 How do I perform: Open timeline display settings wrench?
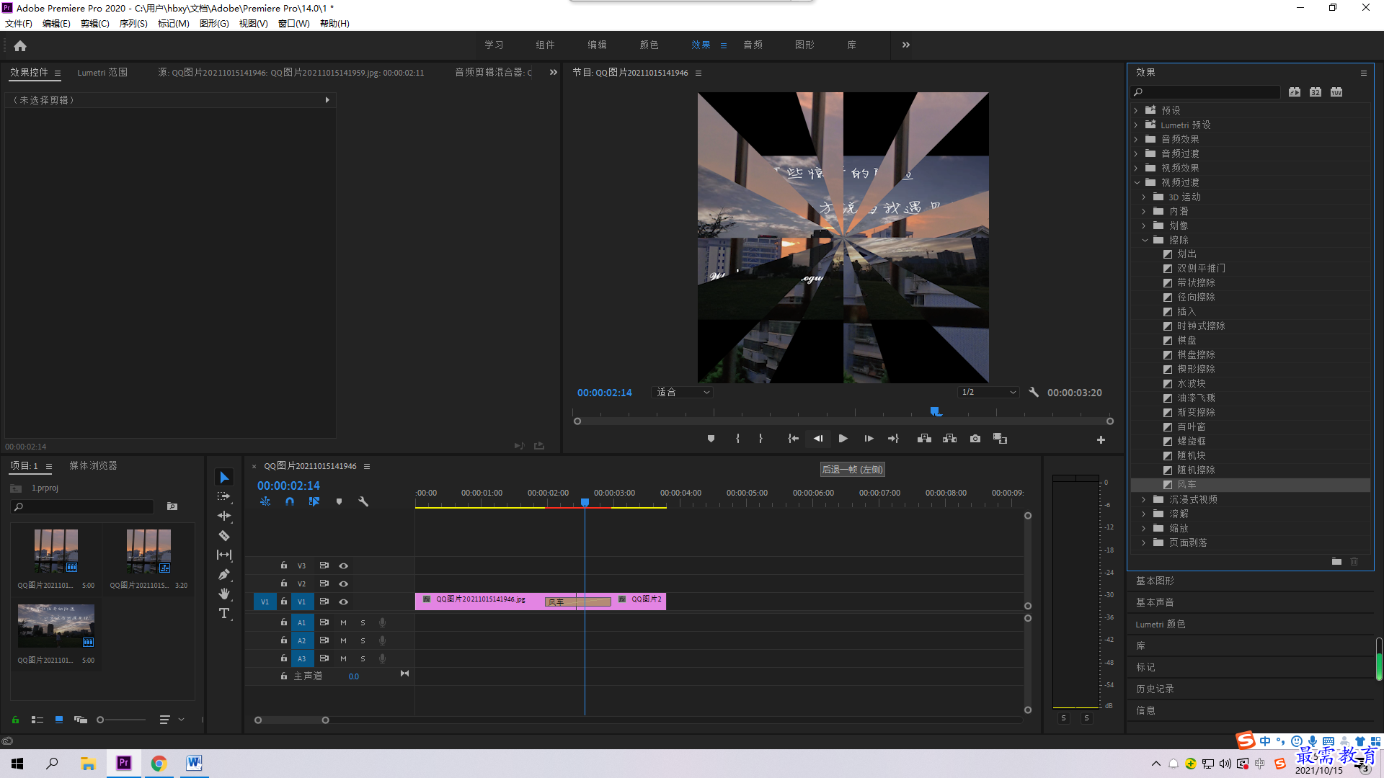[363, 501]
